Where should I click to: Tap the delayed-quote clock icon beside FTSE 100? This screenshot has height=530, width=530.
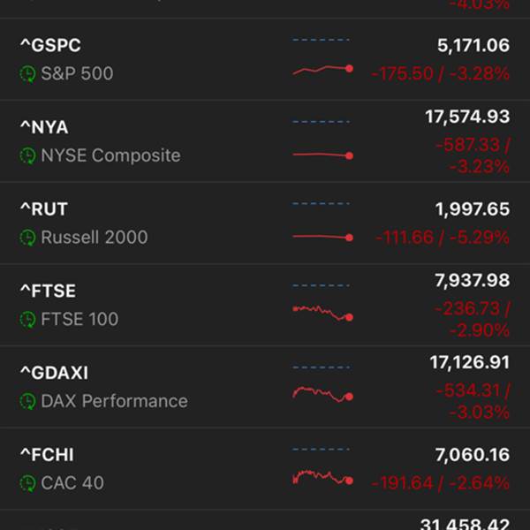point(27,319)
